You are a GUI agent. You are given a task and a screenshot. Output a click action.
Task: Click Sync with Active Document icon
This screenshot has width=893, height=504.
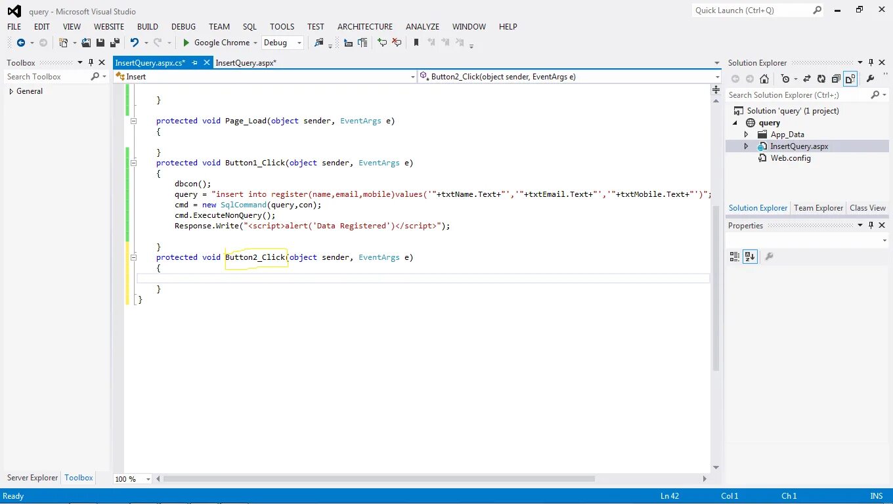[x=807, y=79]
